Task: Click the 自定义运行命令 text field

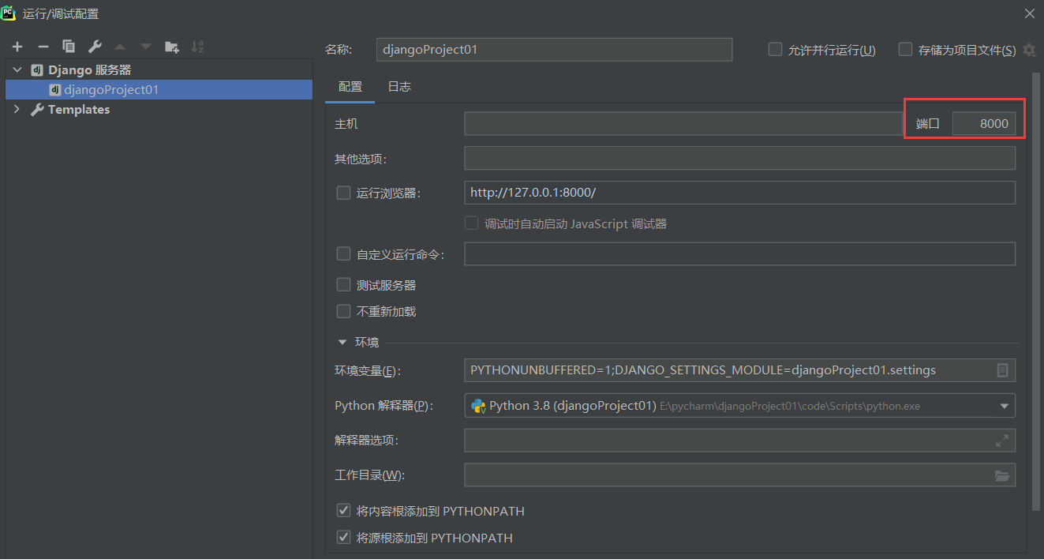Action: [739, 254]
